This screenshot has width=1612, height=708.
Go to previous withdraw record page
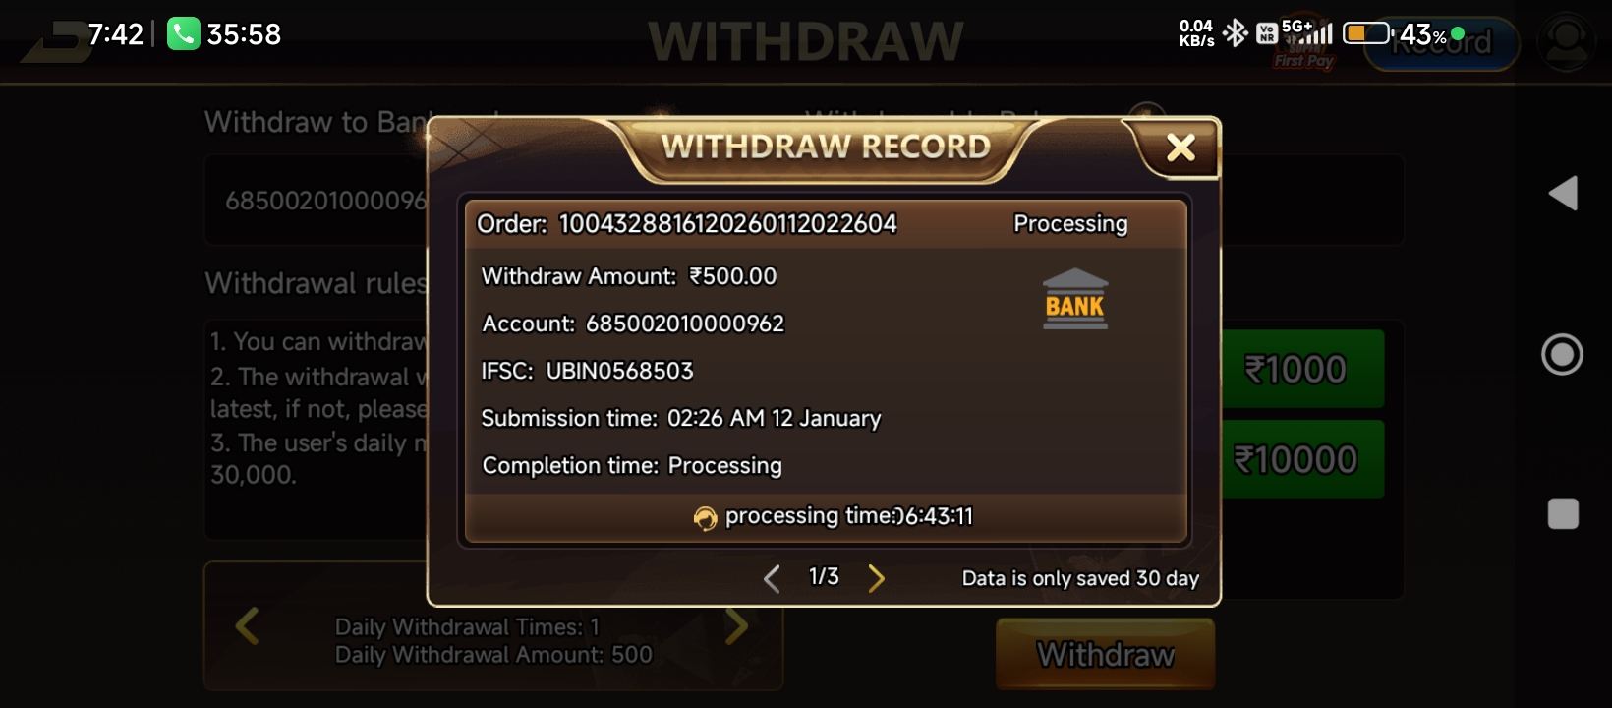(x=772, y=578)
